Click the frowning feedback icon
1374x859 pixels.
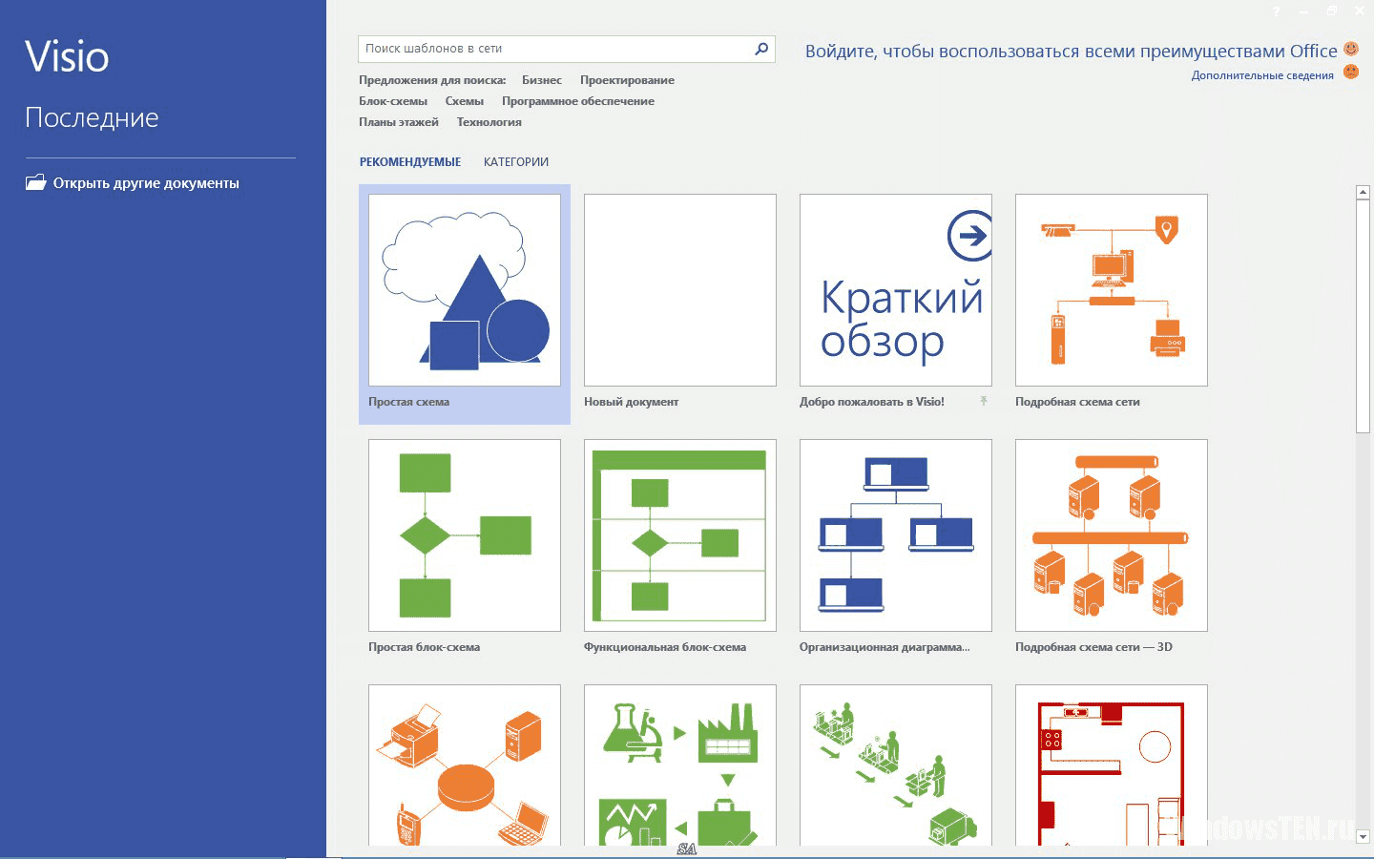1351,72
